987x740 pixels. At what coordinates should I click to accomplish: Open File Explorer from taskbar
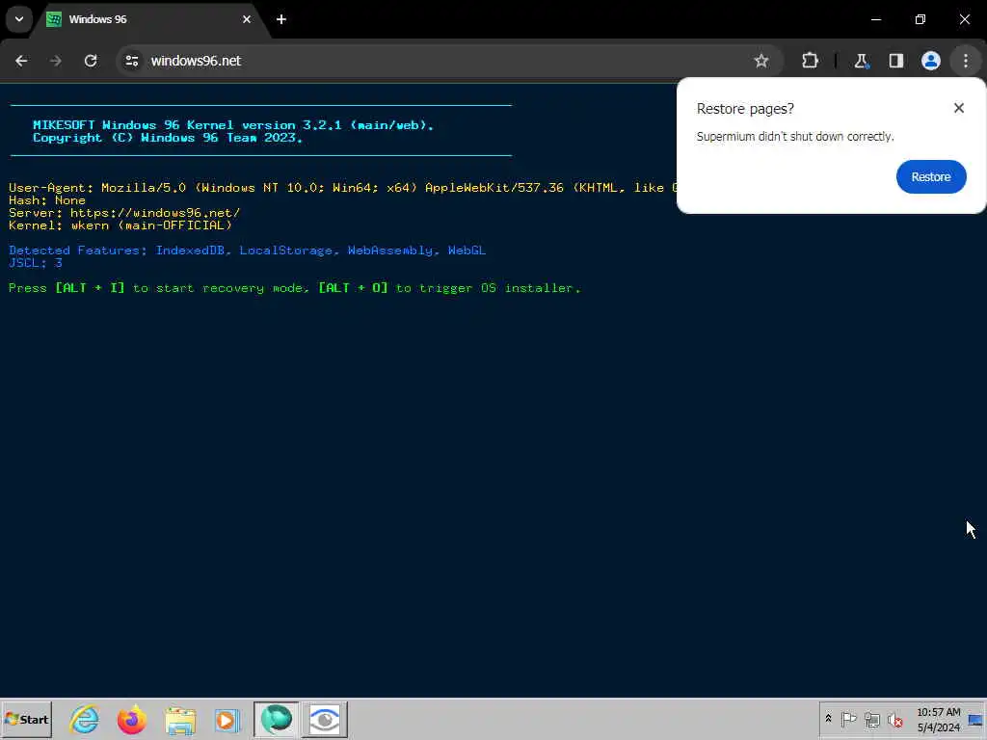180,719
